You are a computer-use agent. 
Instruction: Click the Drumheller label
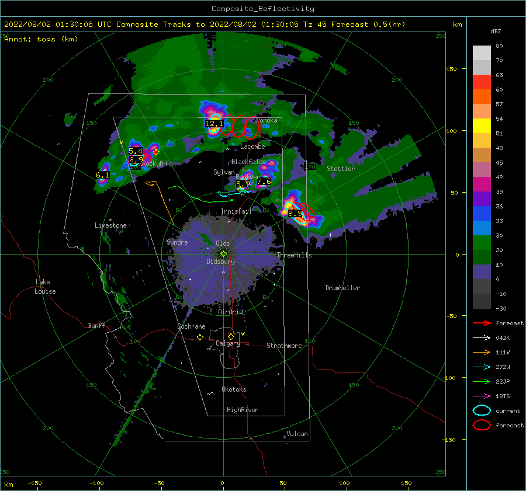[342, 288]
